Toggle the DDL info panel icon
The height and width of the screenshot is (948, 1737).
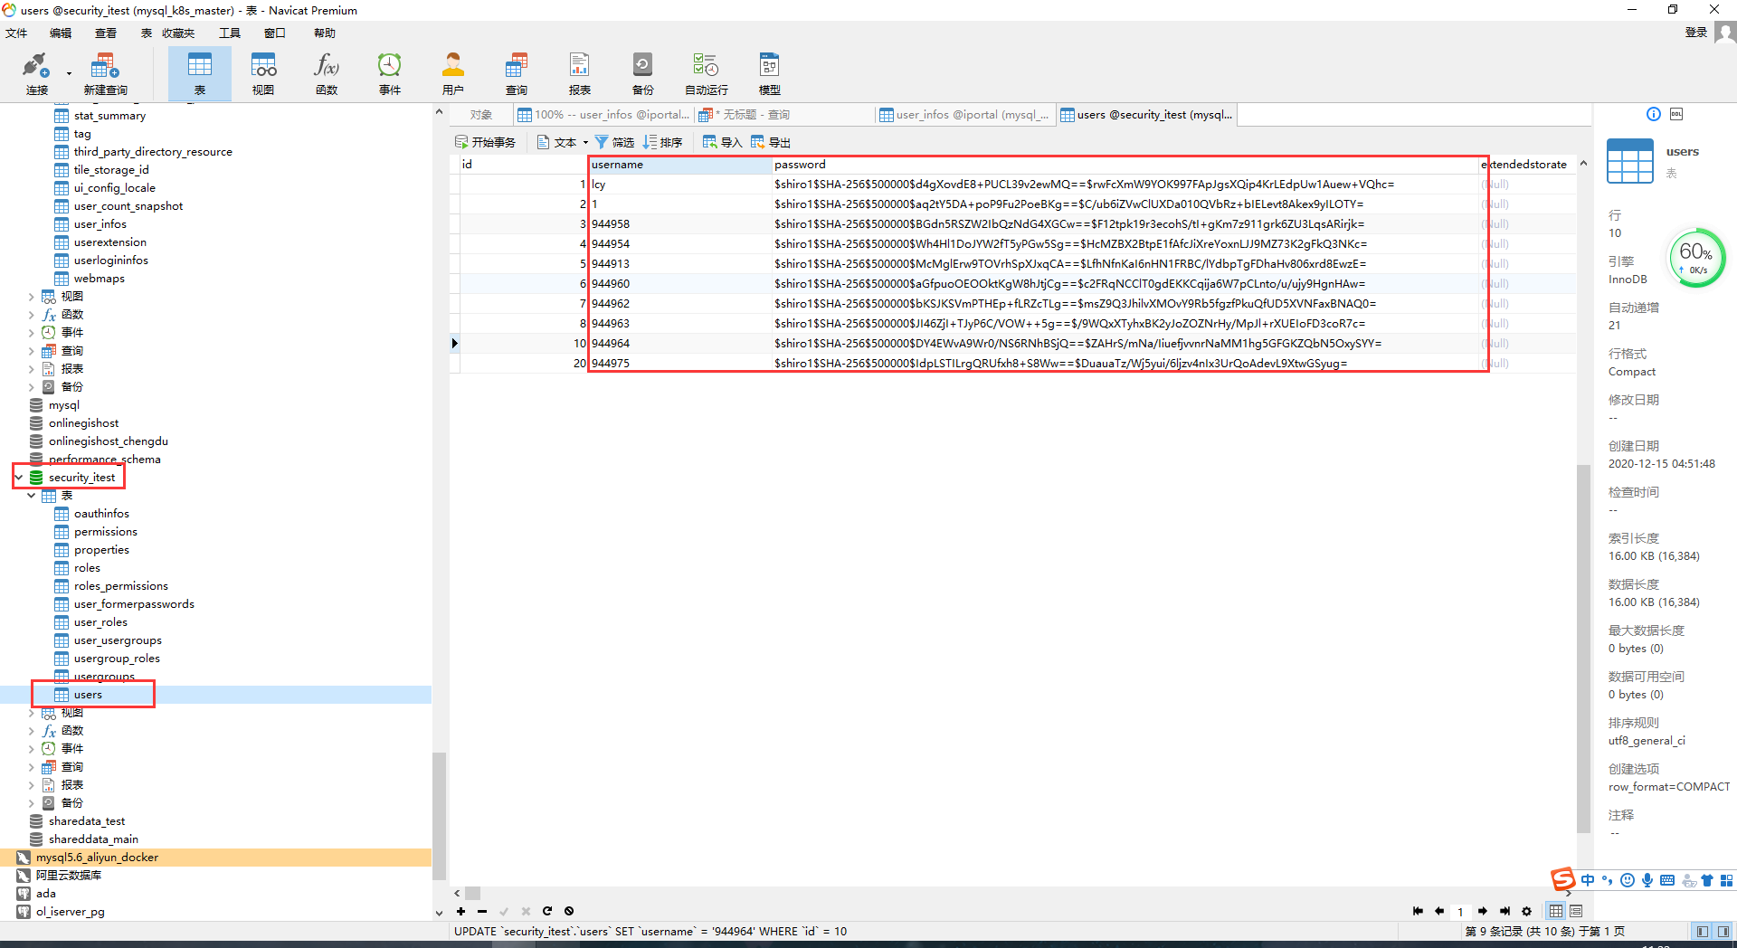click(x=1676, y=114)
